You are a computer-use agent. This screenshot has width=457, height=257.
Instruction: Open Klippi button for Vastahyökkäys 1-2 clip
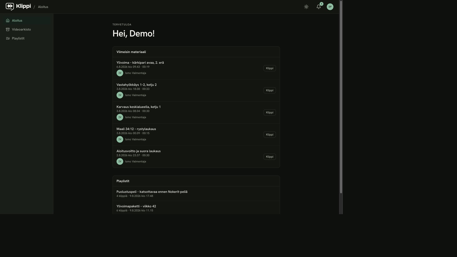click(x=269, y=90)
